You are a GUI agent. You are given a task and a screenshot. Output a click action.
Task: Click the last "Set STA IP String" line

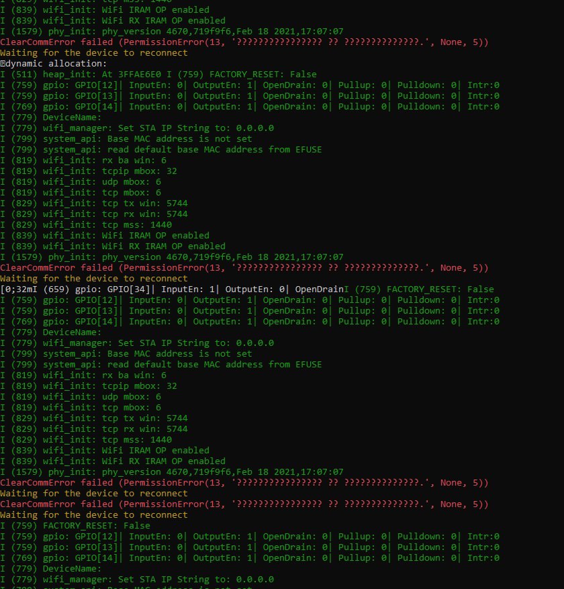[x=137, y=580]
